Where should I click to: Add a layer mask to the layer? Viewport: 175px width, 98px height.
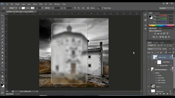click(x=157, y=94)
